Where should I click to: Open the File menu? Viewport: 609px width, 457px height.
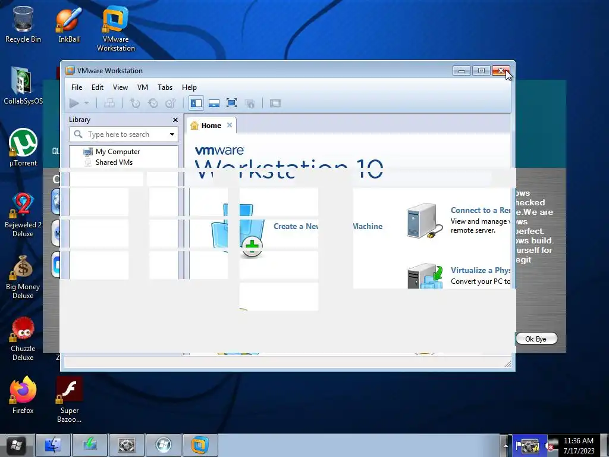77,87
